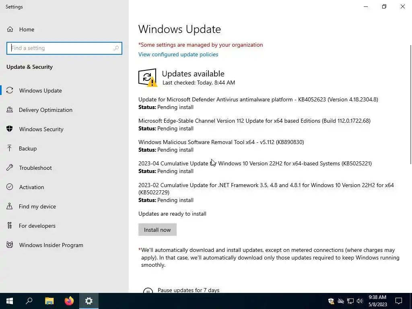
Task: Close the Settings window
Action: [x=402, y=6]
